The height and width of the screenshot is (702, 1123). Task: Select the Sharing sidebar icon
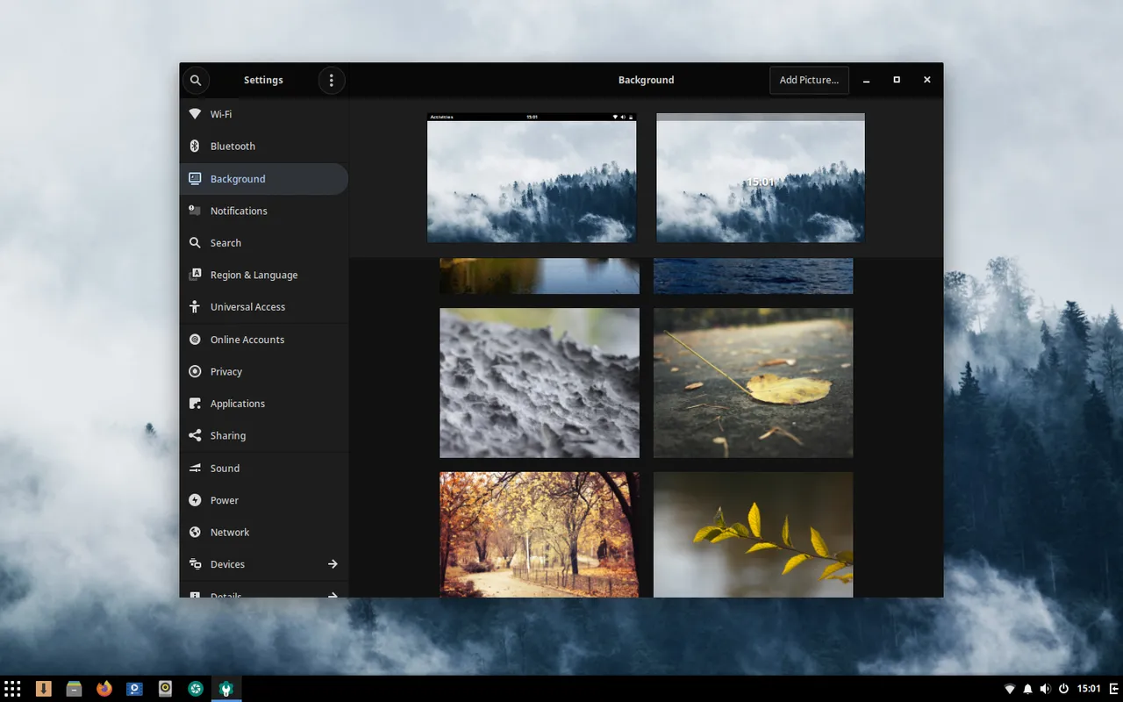click(195, 435)
